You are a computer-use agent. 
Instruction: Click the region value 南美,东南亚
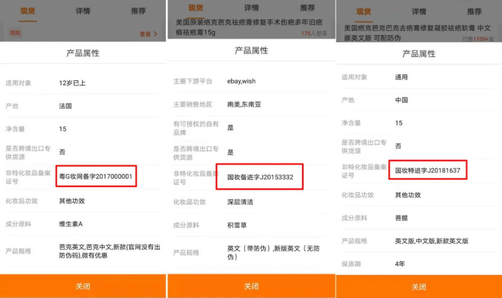[x=244, y=105]
